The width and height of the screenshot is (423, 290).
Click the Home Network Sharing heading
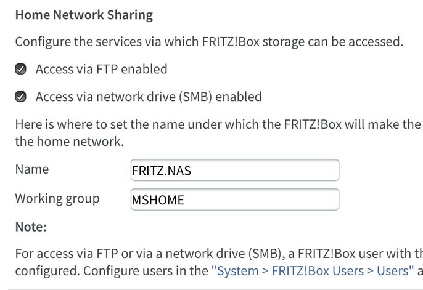point(84,15)
